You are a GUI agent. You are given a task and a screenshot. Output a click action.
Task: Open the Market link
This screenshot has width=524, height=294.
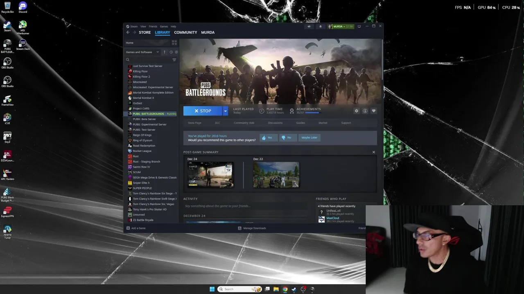(x=323, y=123)
